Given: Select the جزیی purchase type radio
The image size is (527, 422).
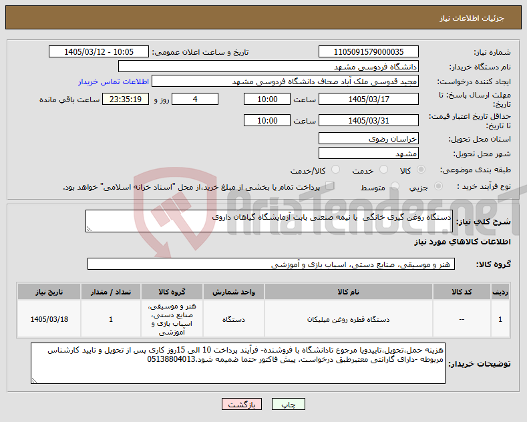Looking at the screenshot, I should pyautogui.click(x=438, y=186).
